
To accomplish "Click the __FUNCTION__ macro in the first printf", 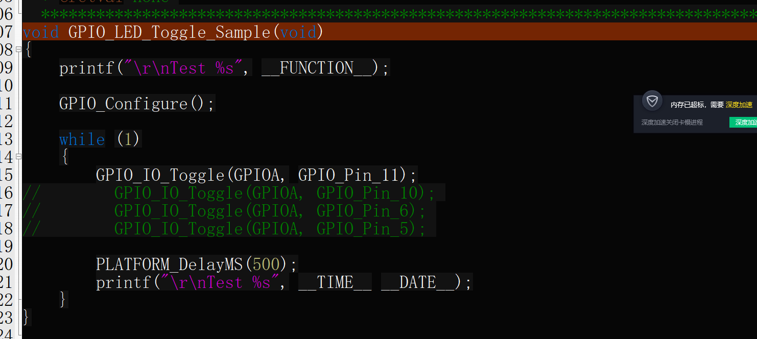I will 317,68.
